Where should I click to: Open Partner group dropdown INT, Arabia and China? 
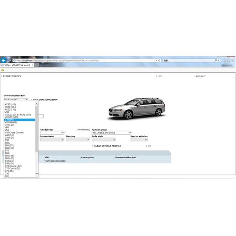point(111,133)
